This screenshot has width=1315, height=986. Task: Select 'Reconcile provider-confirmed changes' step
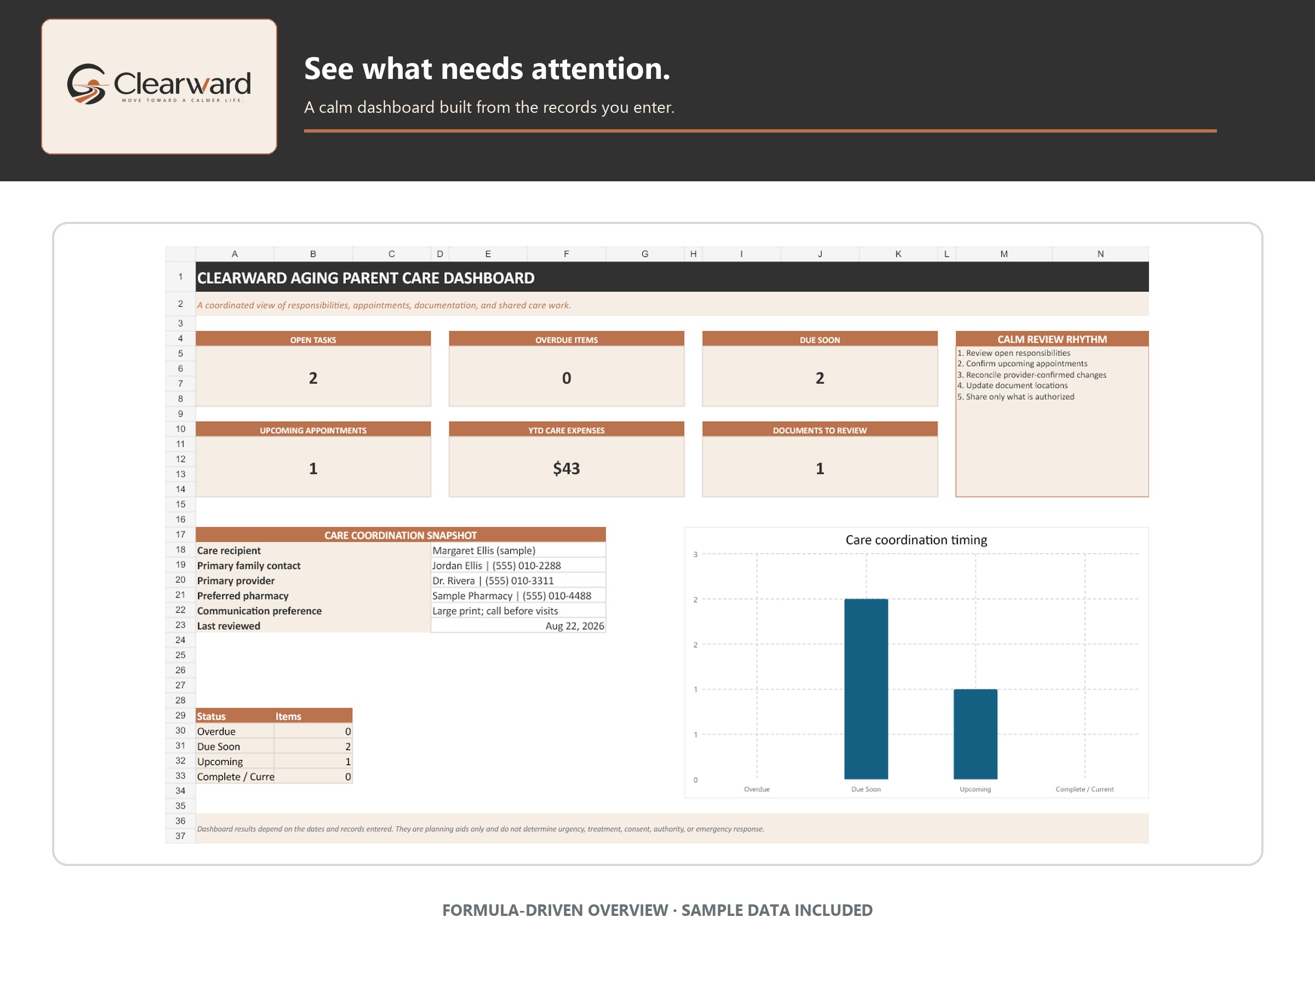tap(1031, 375)
